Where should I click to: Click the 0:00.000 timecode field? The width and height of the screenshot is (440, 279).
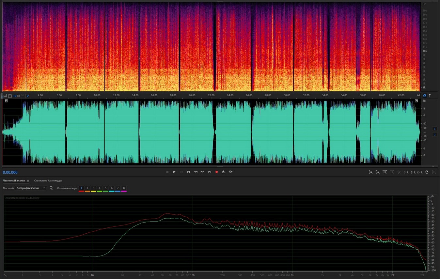point(10,173)
